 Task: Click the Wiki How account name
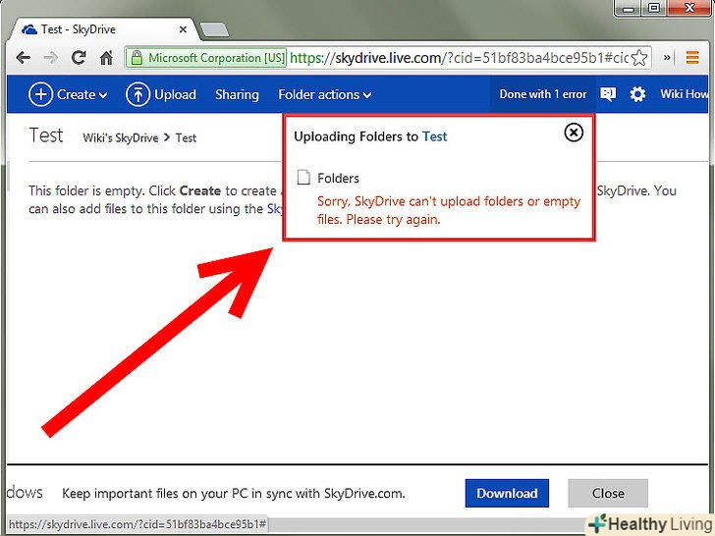[684, 94]
